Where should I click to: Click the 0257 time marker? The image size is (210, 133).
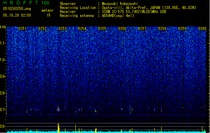coord(142,29)
